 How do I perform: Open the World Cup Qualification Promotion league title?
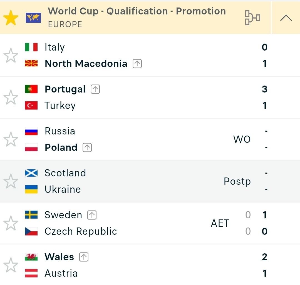[x=137, y=11]
